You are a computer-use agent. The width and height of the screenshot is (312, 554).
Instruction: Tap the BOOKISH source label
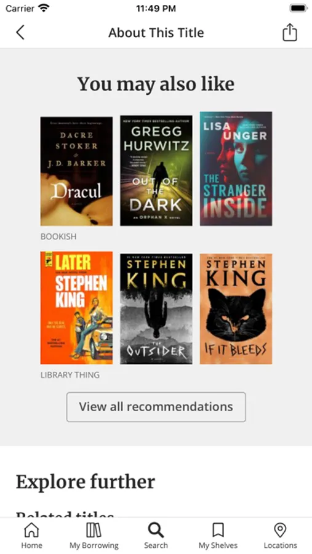(58, 236)
